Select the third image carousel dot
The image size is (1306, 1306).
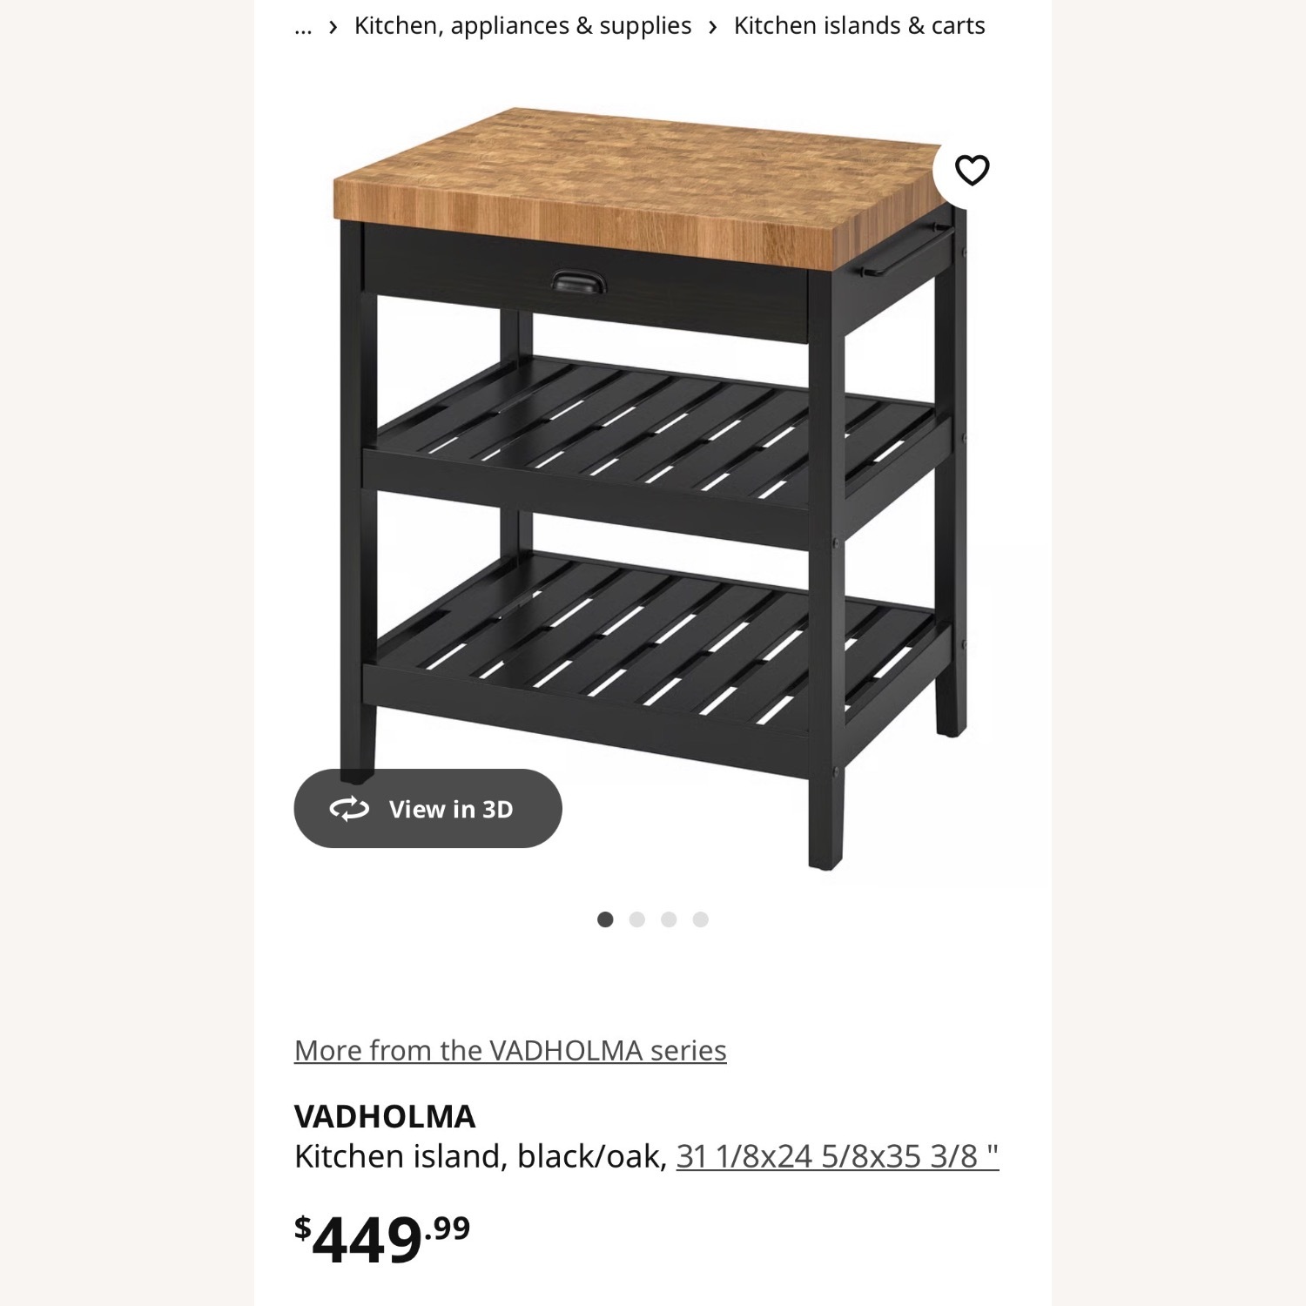pyautogui.click(x=670, y=918)
